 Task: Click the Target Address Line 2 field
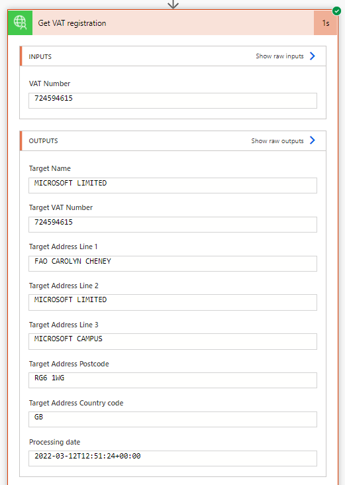173,302
